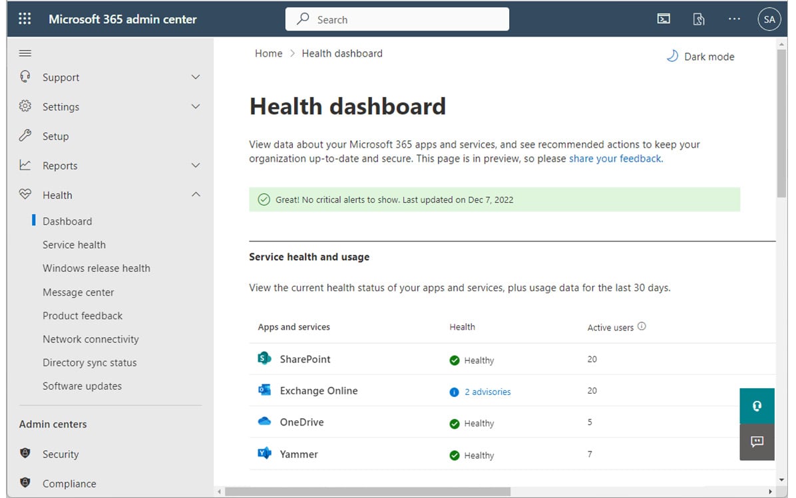
Task: Sort by the Health column header
Action: pyautogui.click(x=462, y=326)
